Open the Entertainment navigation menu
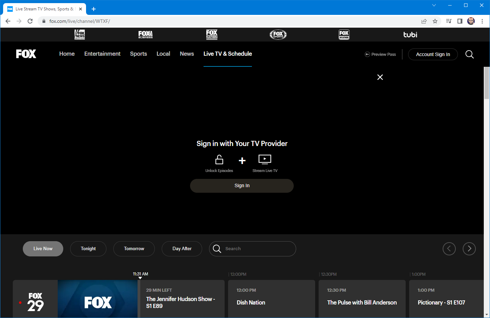This screenshot has width=490, height=318. [102, 54]
